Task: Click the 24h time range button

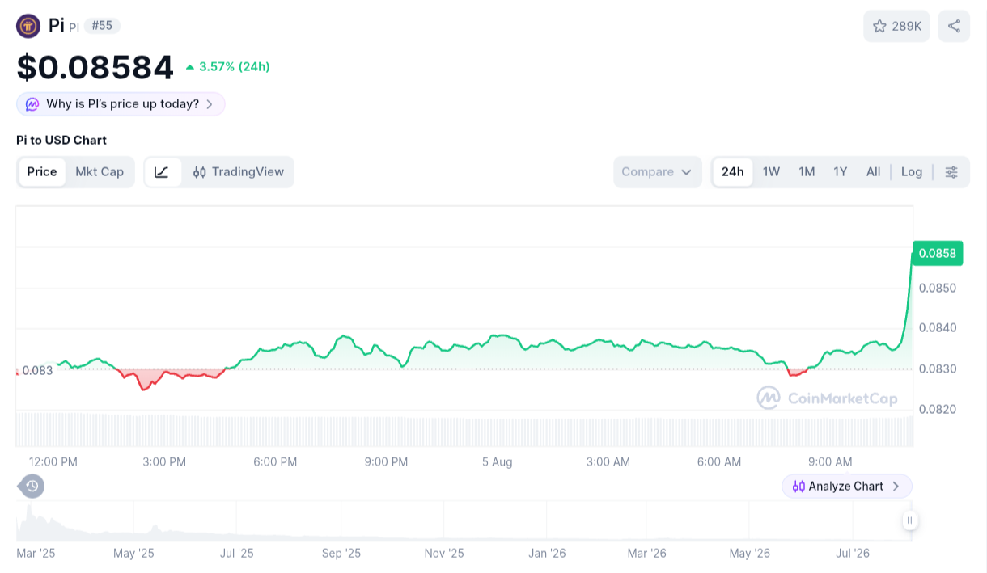Action: [733, 172]
